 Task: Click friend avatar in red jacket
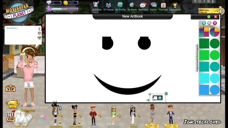[93, 114]
